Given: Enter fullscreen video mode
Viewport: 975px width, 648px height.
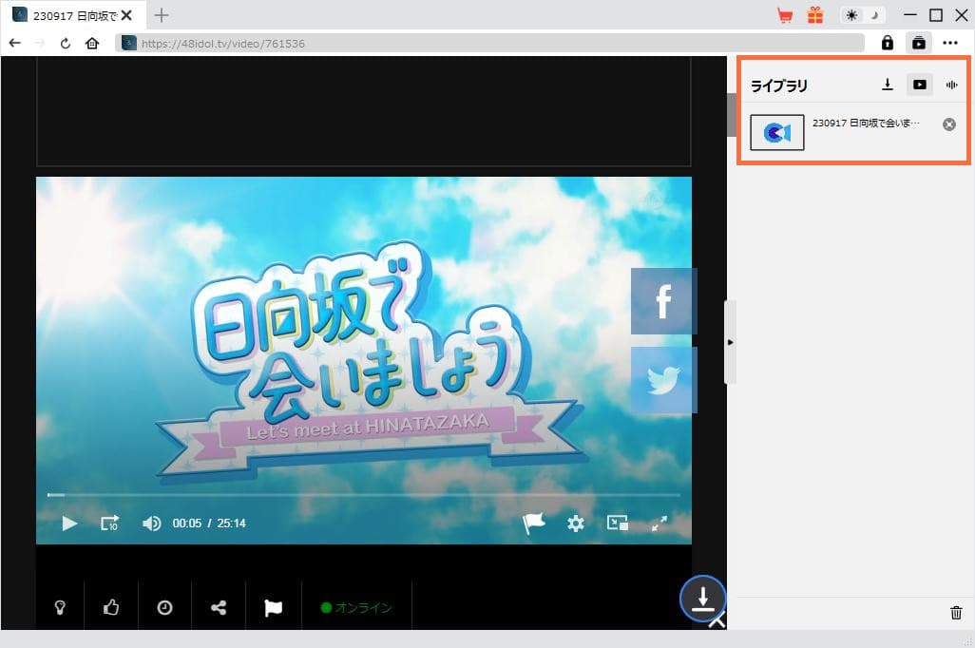Looking at the screenshot, I should pos(660,524).
